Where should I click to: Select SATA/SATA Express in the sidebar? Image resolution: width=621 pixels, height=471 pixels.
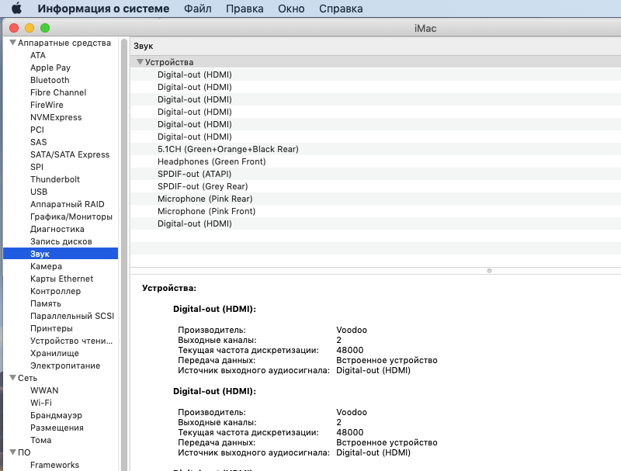pyautogui.click(x=70, y=154)
